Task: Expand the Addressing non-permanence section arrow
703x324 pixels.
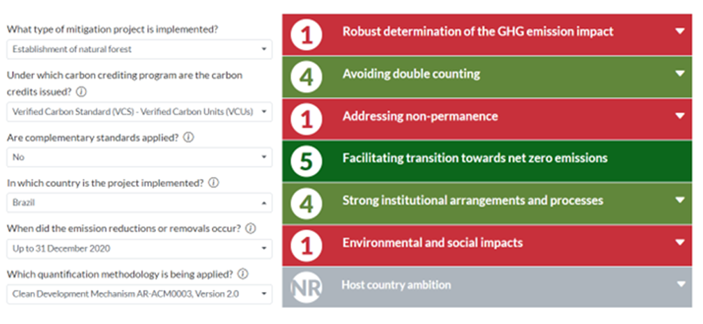Action: tap(680, 116)
